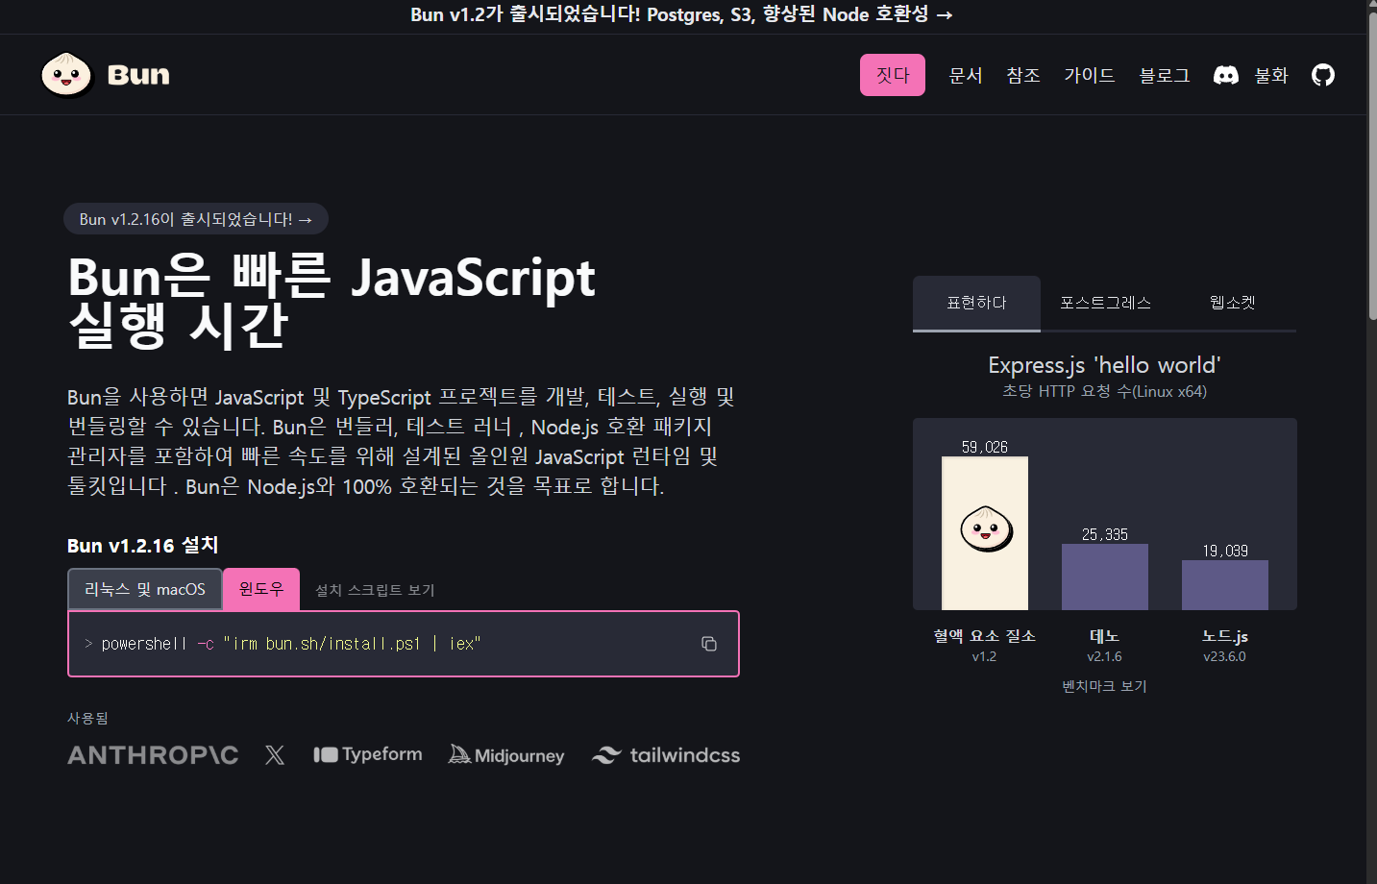Click the 59,026 benchmark value
1377x884 pixels.
point(985,447)
